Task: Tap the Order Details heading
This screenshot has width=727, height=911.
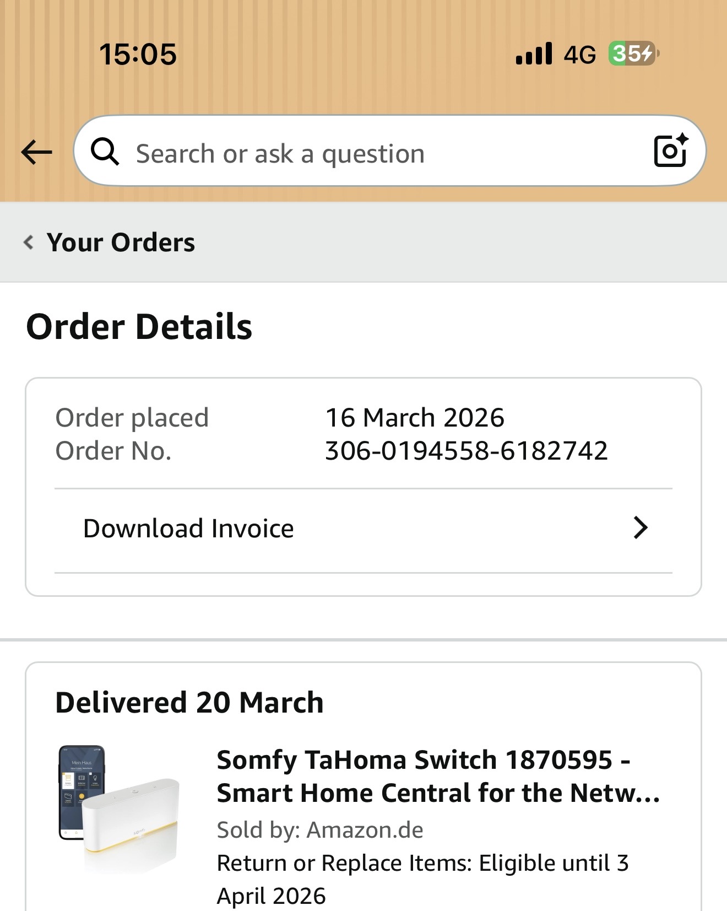Action: [139, 327]
